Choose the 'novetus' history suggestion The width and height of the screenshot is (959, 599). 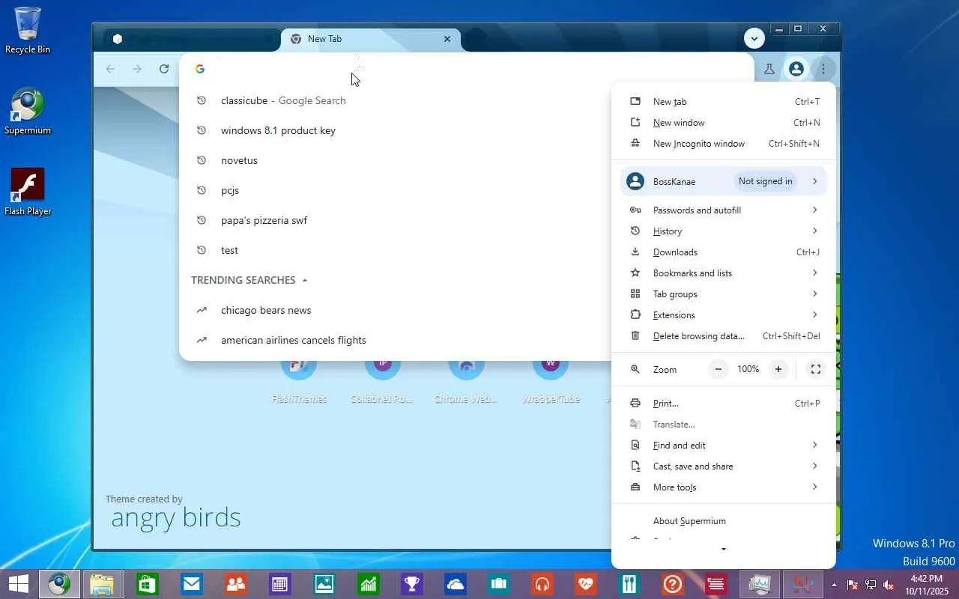tap(393, 160)
